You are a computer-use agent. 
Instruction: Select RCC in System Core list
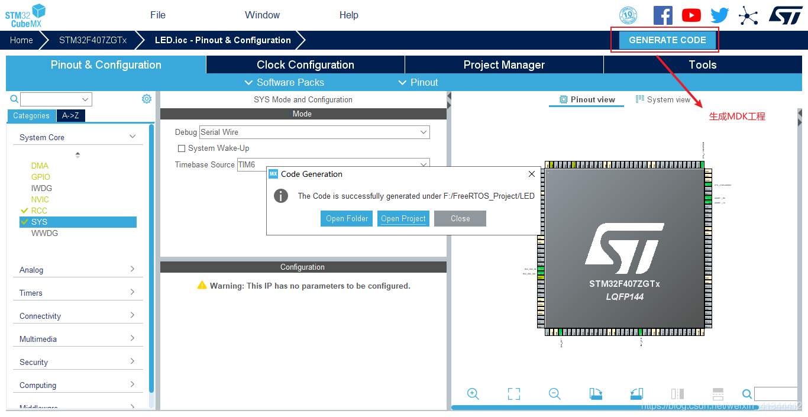tap(39, 211)
